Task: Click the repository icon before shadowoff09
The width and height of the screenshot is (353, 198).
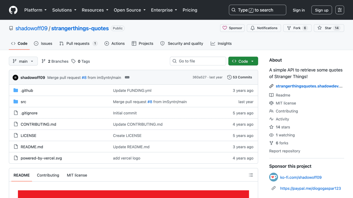Action: [x=11, y=28]
